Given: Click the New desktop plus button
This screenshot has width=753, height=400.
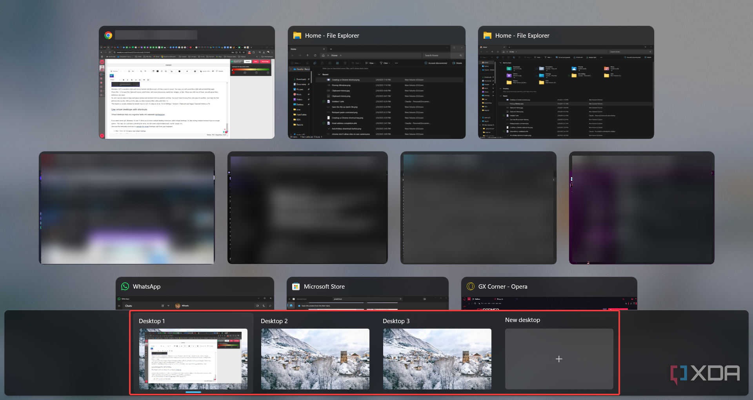Looking at the screenshot, I should (x=559, y=359).
